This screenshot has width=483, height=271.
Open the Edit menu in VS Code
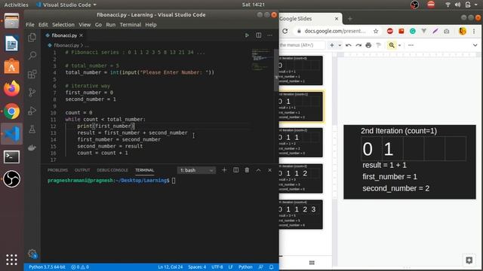(x=43, y=25)
